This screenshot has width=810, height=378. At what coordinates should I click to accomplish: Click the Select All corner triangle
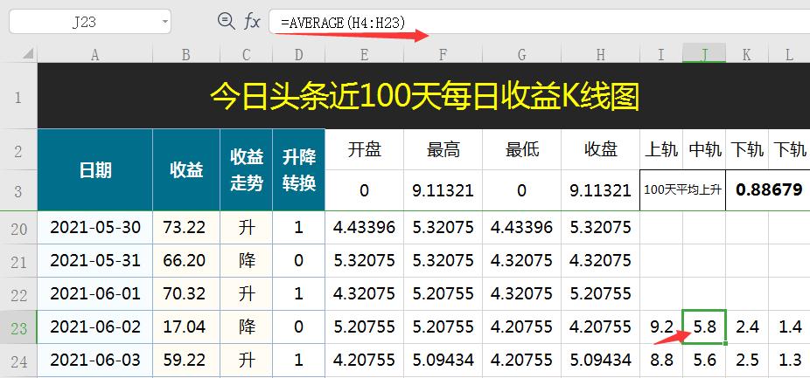pyautogui.click(x=28, y=53)
